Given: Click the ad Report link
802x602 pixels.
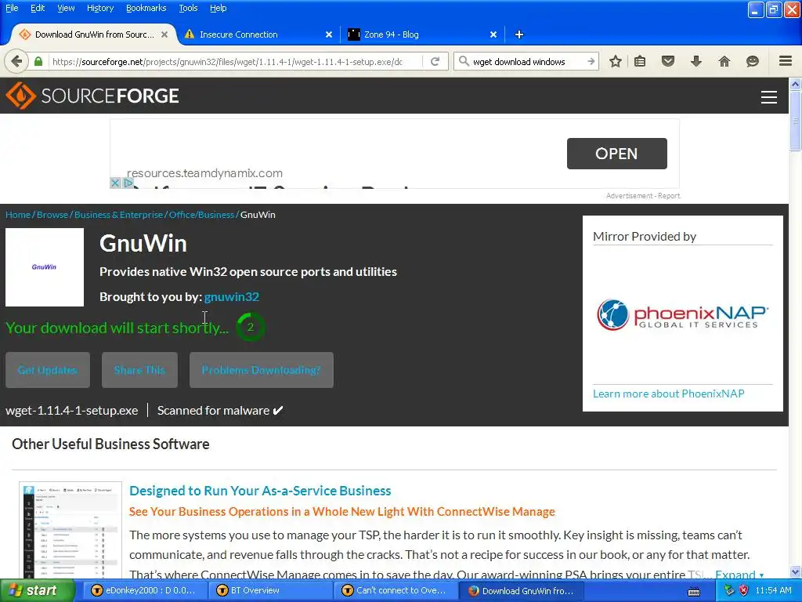Looking at the screenshot, I should (x=669, y=195).
